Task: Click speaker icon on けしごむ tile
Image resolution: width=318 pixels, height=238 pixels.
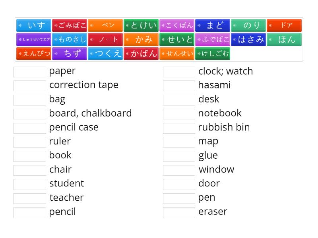Action: point(199,54)
